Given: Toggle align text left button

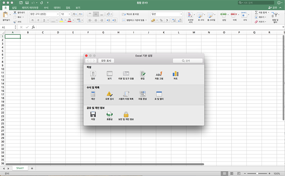Looking at the screenshot, I should (x=90, y=20).
